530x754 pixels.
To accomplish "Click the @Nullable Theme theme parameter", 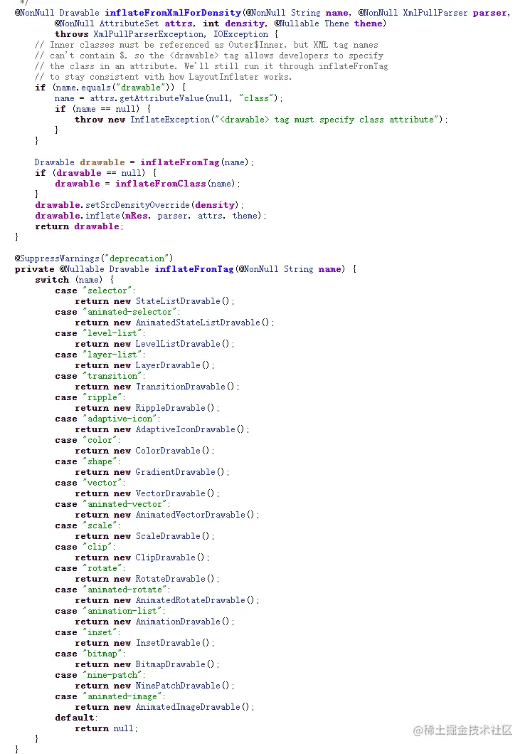I will point(329,23).
